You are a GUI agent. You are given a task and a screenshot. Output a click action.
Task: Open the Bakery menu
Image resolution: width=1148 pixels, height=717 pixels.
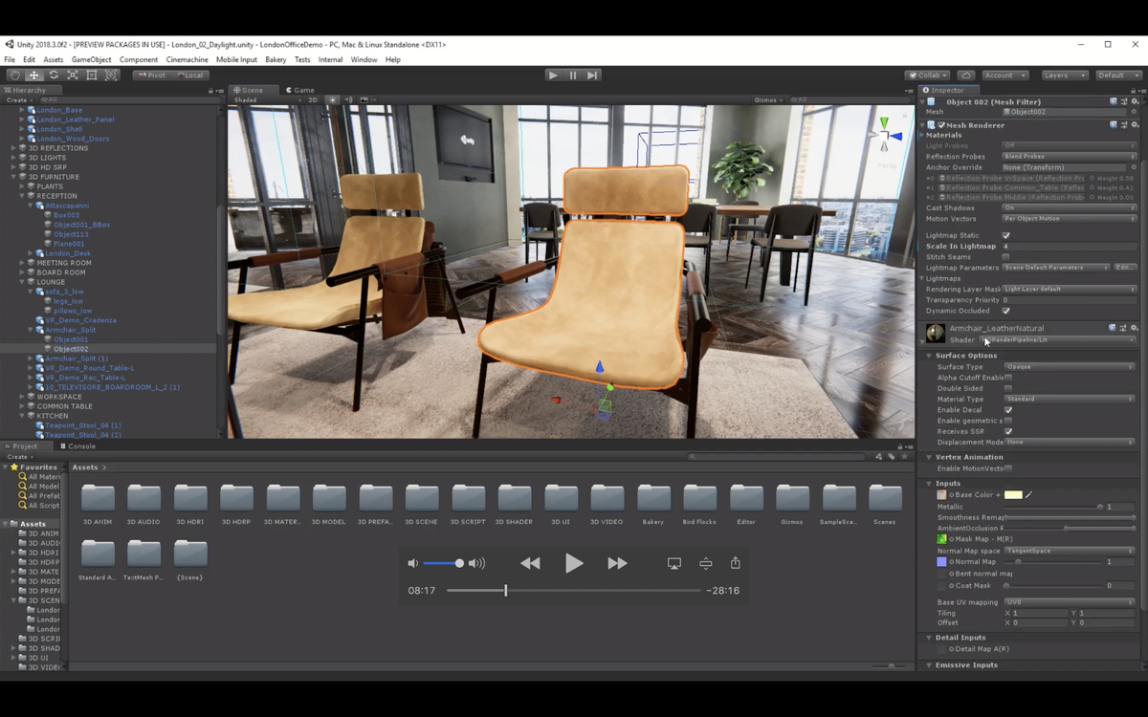pyautogui.click(x=276, y=59)
